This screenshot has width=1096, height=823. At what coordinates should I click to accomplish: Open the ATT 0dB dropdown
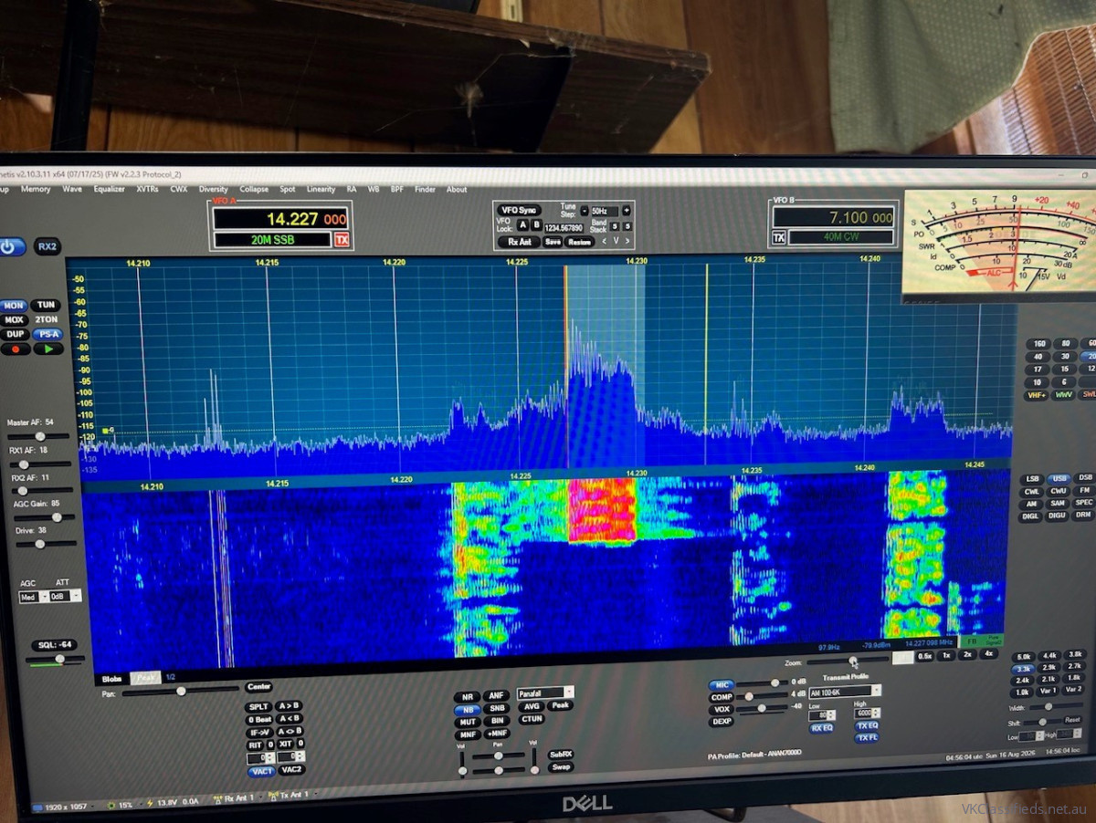(x=66, y=596)
